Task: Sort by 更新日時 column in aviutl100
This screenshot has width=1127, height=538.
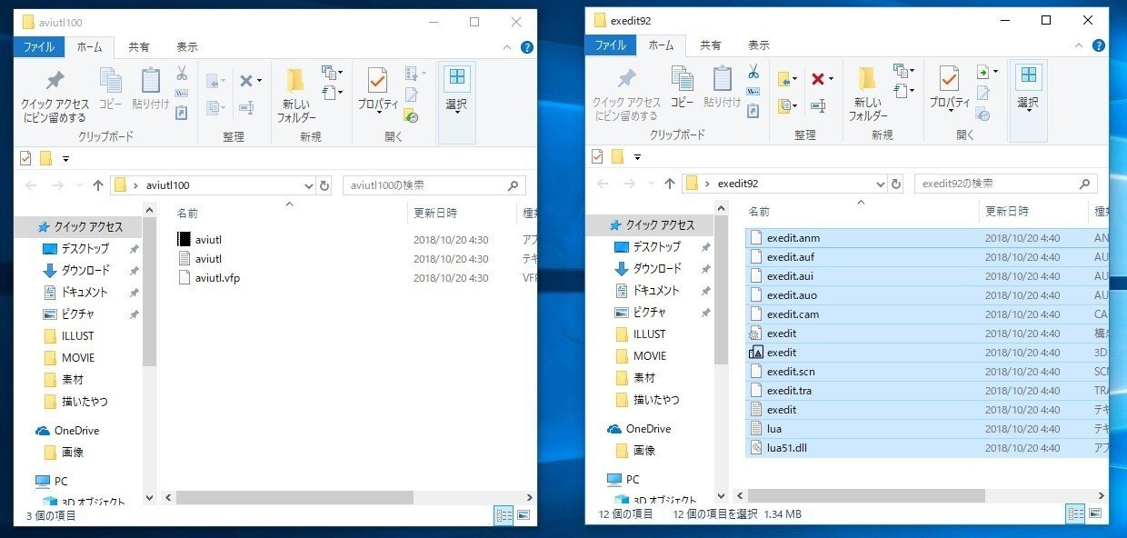Action: pyautogui.click(x=435, y=214)
